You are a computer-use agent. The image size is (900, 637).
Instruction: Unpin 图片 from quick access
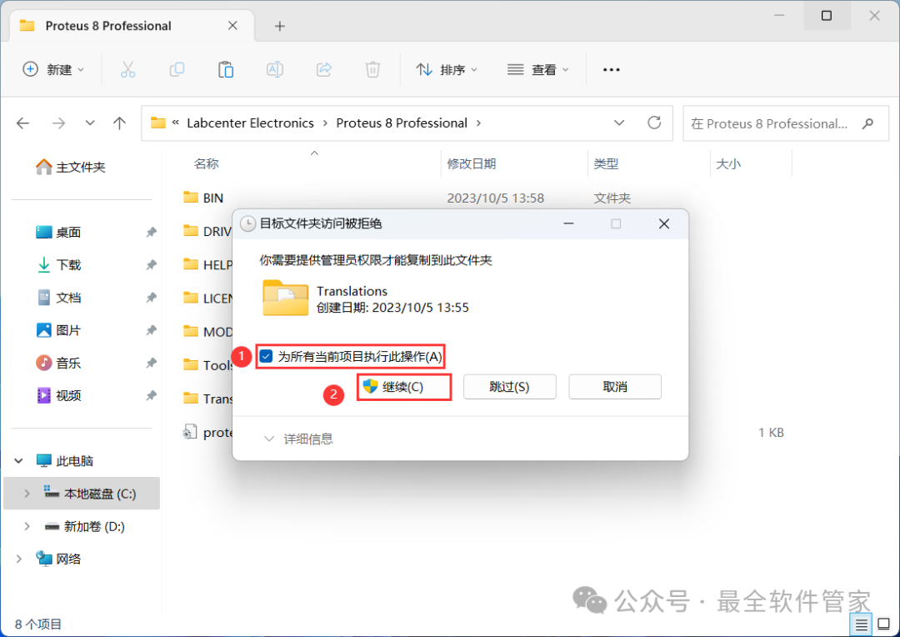151,330
